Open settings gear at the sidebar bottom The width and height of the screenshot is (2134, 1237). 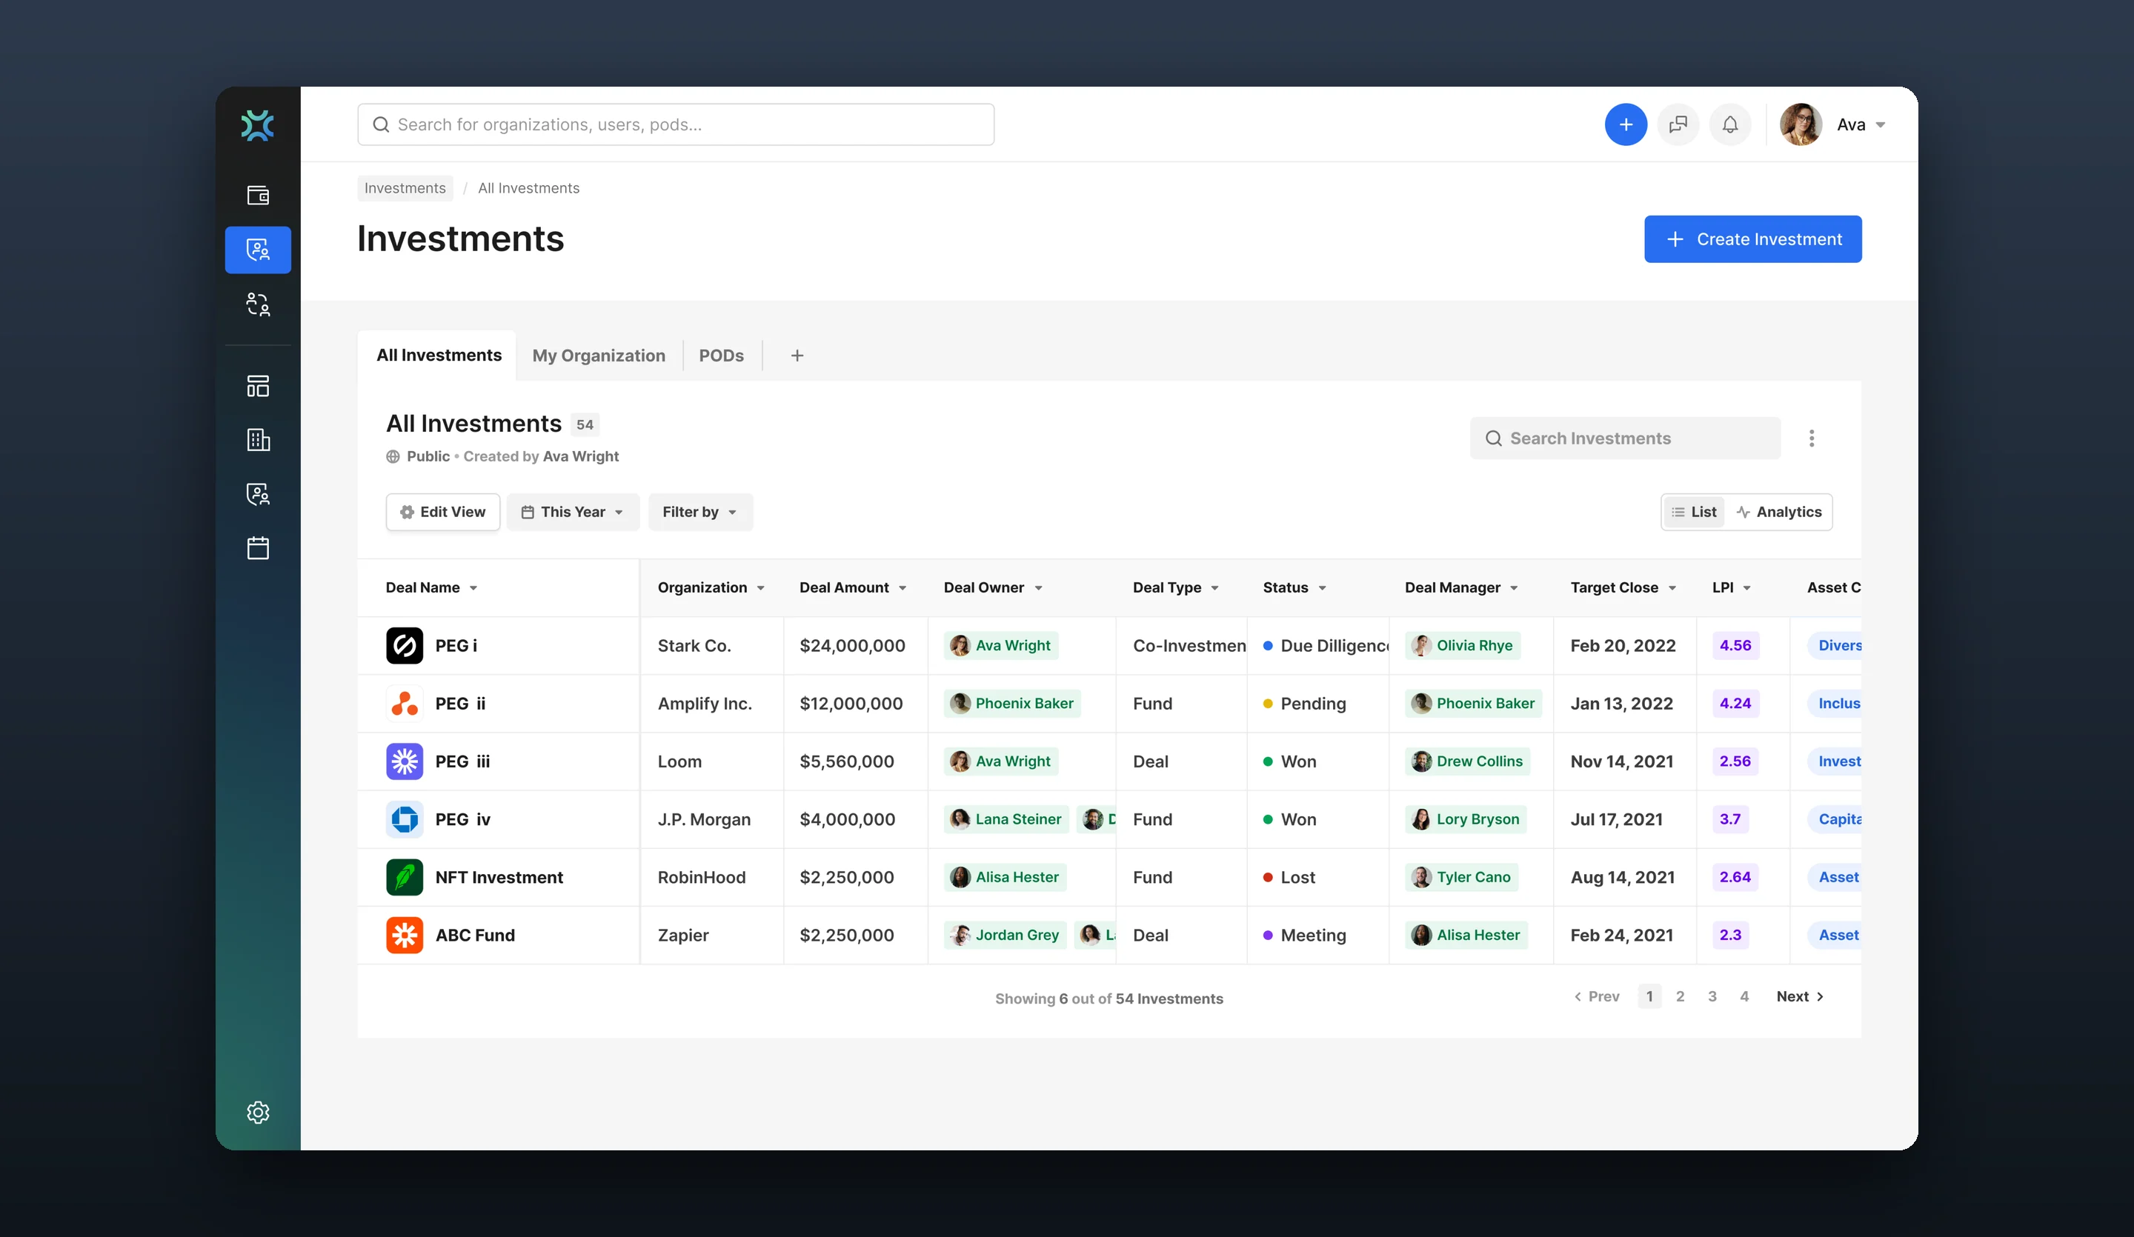(x=257, y=1112)
